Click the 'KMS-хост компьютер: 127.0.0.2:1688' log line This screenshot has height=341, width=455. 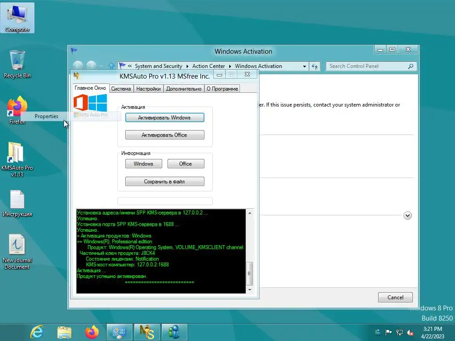tap(128, 265)
